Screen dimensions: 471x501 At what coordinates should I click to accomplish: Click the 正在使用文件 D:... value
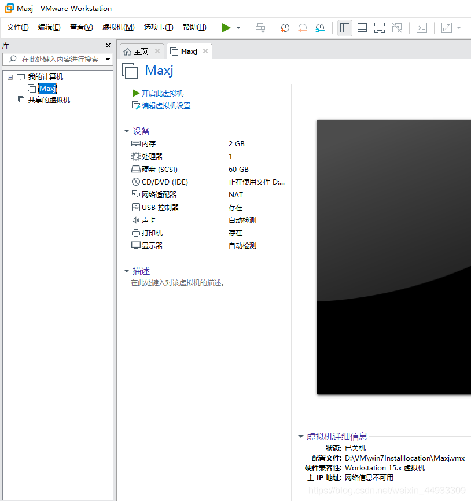(x=256, y=182)
